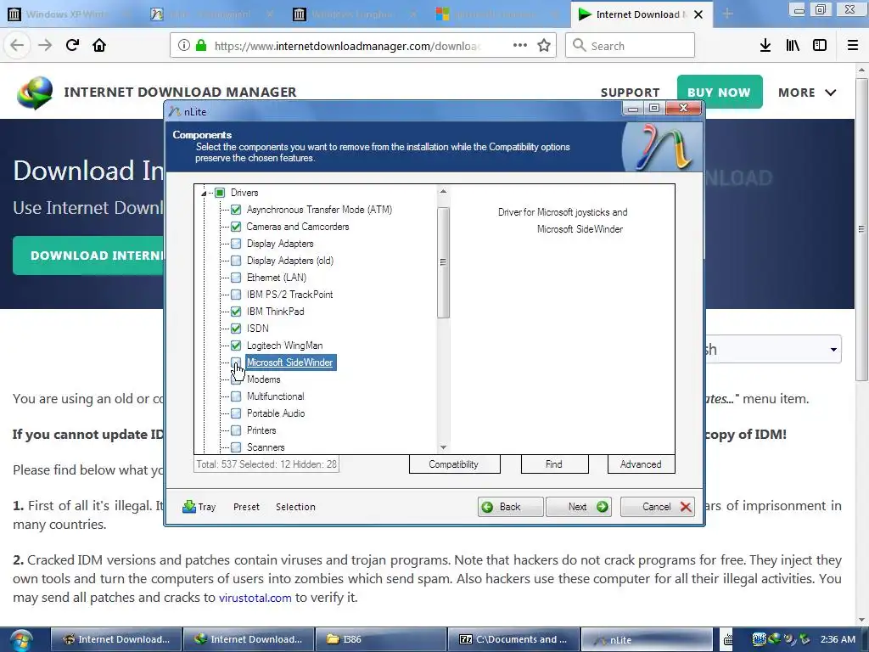
Task: Open the Selection menu in nLite
Action: click(x=295, y=507)
